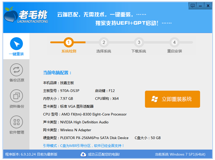Go to 软件管理 in the sidebar

click(x=16, y=122)
